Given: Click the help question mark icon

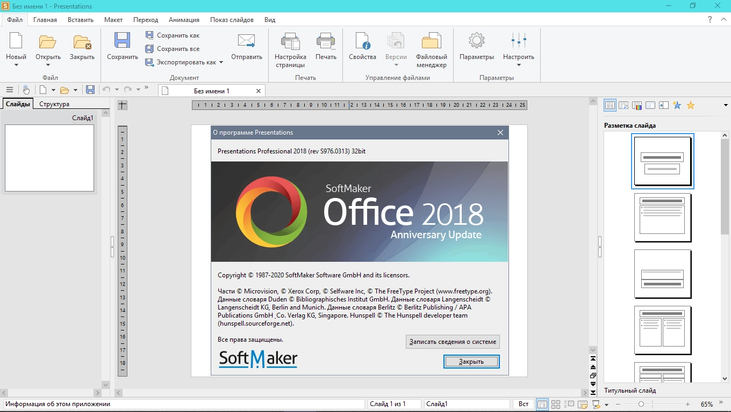Looking at the screenshot, I should coord(709,19).
